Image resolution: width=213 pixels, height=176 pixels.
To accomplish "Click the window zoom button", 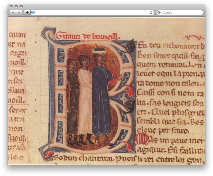I will [x=21, y=7].
